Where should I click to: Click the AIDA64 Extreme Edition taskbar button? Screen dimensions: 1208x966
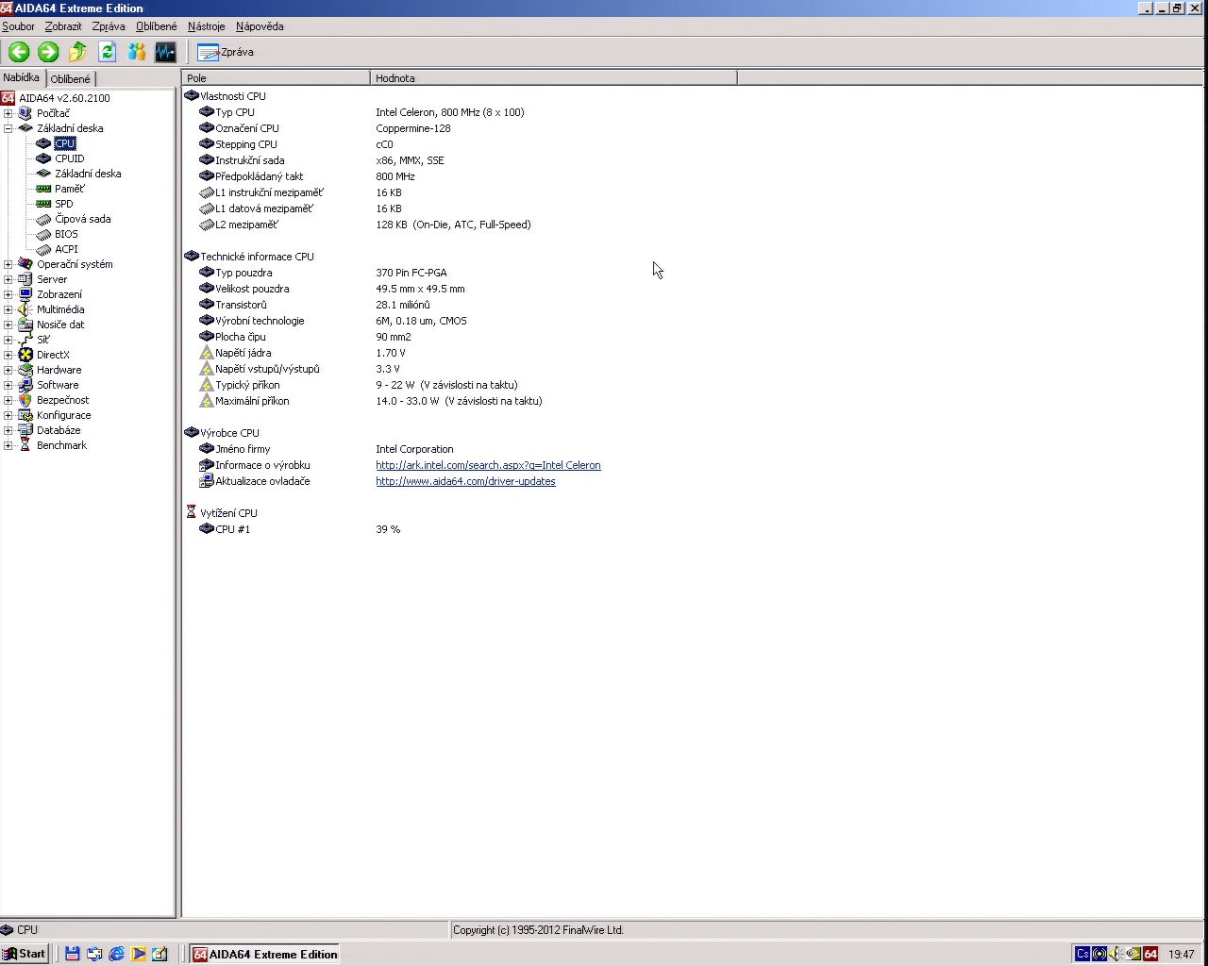click(x=264, y=954)
